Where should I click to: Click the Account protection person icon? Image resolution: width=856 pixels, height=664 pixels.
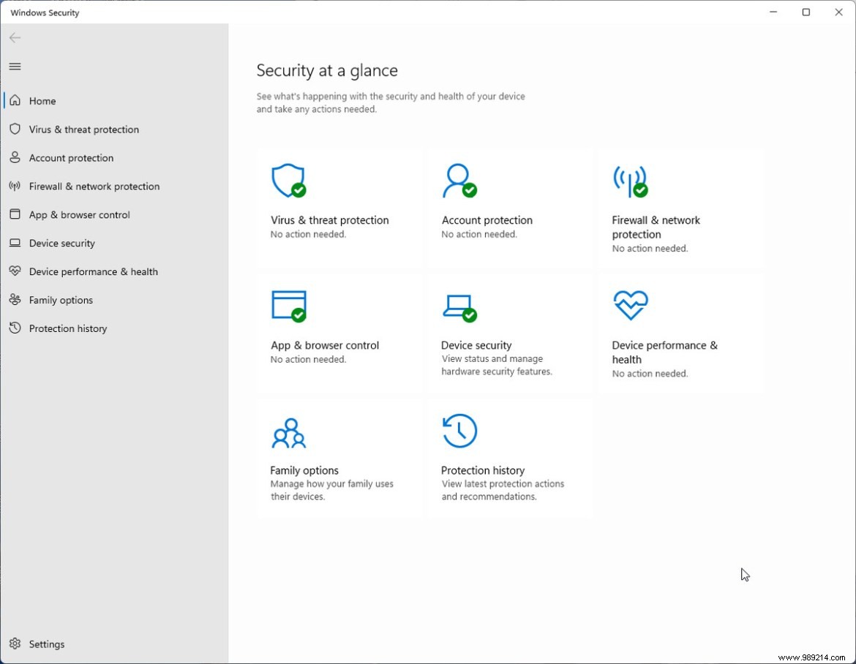click(459, 181)
